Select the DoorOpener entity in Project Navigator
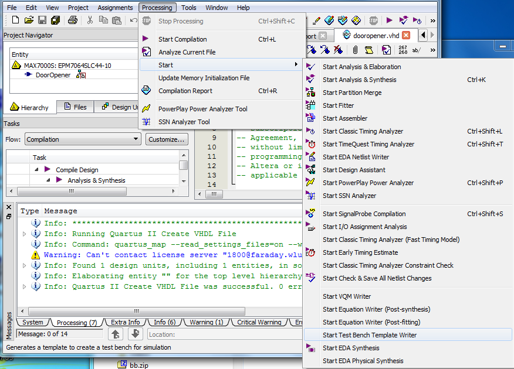Screen dimensions: 514x369 53,75
